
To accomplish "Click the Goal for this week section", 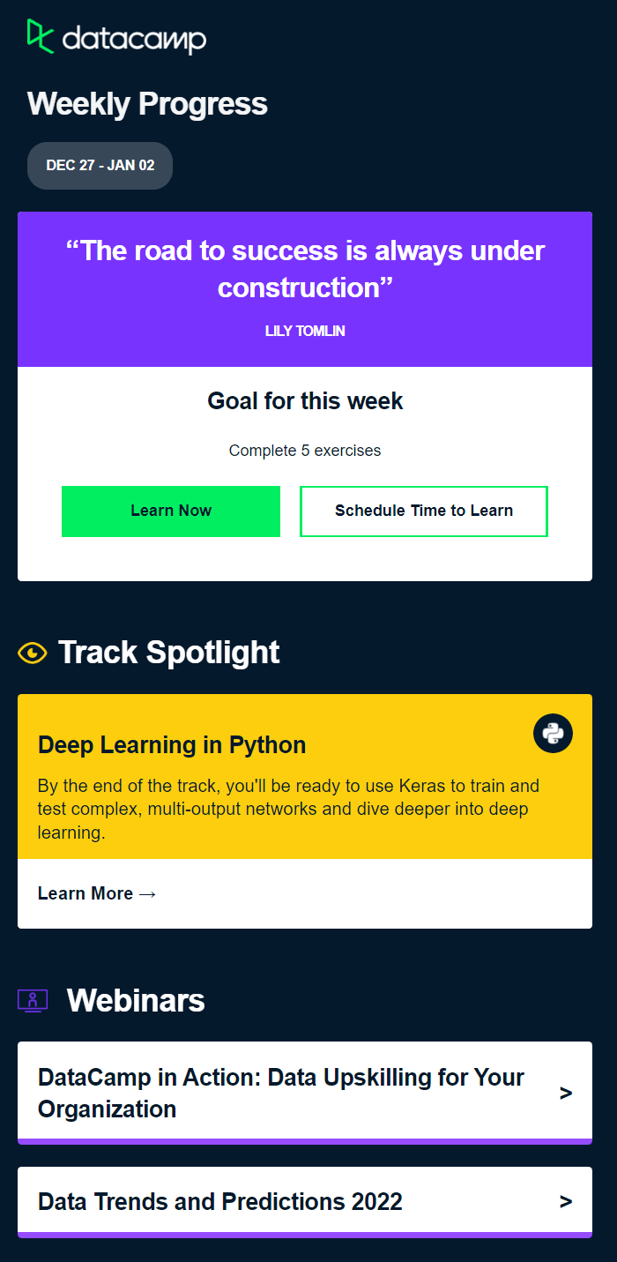I will tap(304, 401).
